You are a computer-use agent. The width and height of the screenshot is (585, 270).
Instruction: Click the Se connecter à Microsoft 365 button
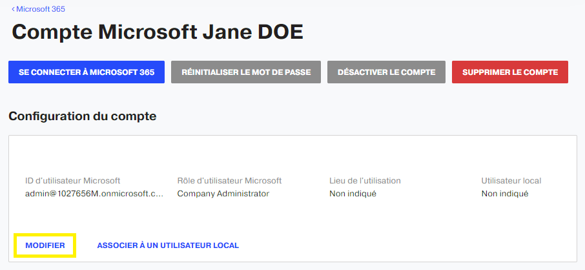click(x=87, y=72)
